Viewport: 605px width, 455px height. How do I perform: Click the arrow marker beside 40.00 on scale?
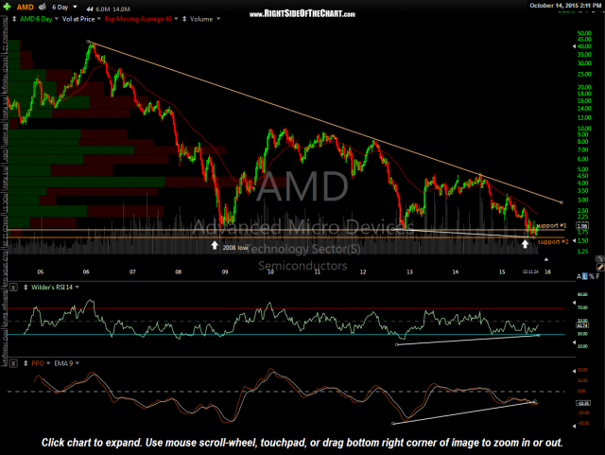coord(574,46)
